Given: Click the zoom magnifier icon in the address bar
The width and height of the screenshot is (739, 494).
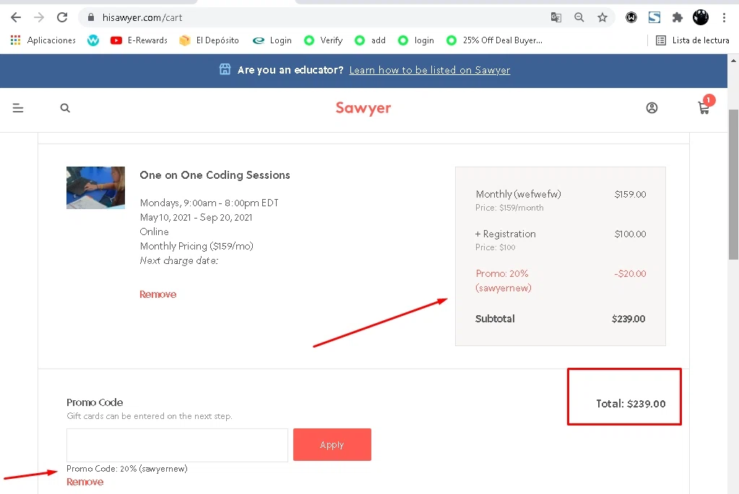Looking at the screenshot, I should pos(579,17).
